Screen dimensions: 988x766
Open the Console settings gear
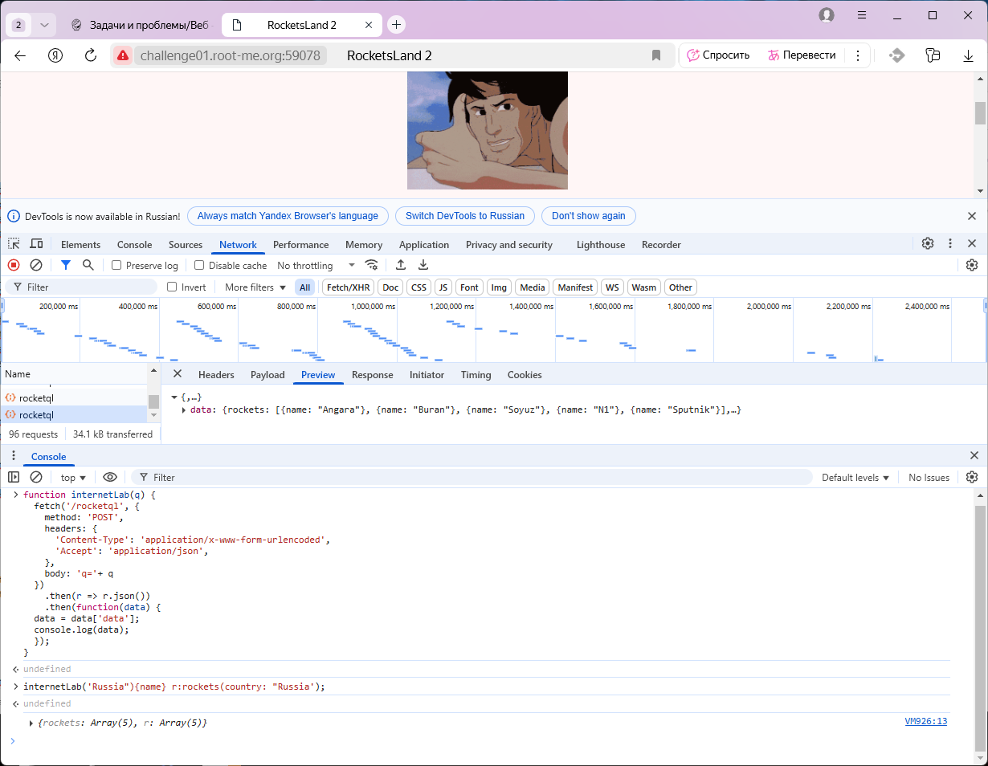(x=972, y=477)
